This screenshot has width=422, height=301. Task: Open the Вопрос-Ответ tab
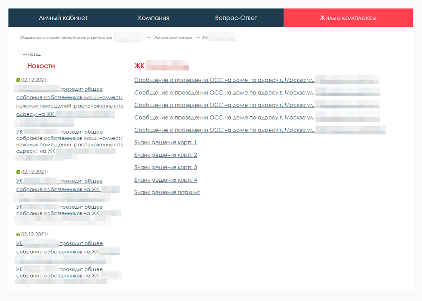point(236,18)
